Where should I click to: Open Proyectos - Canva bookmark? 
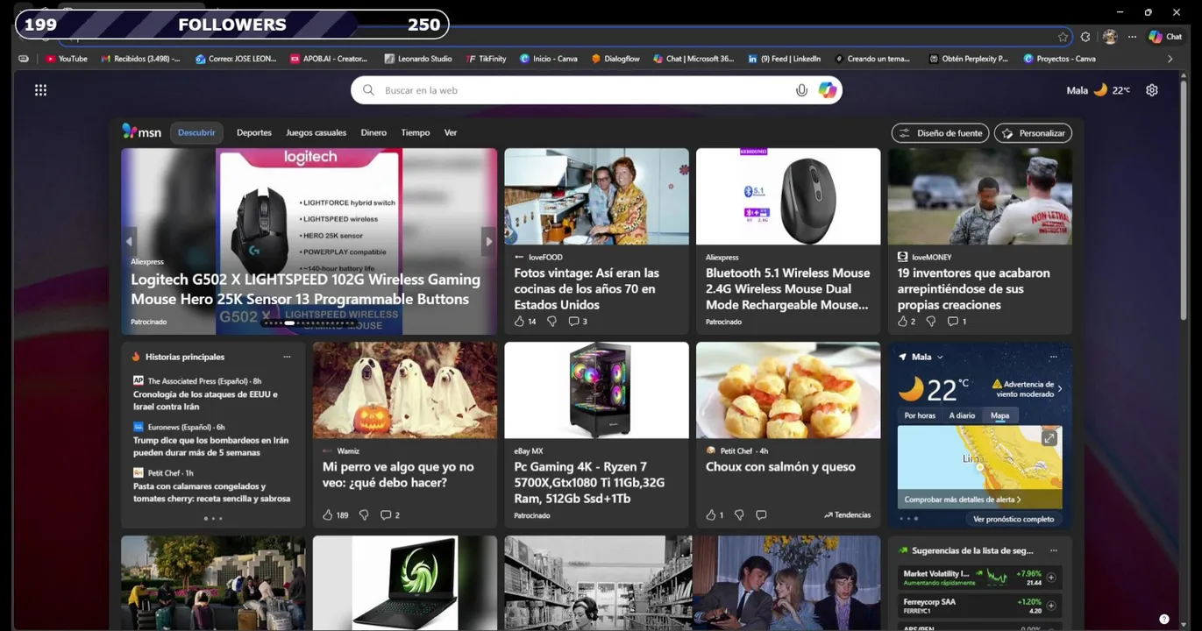1060,59
